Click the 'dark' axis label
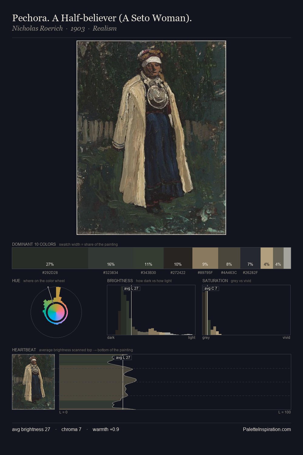 coord(111,338)
